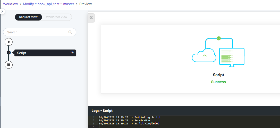Click the code icon on Script step

tap(72, 53)
